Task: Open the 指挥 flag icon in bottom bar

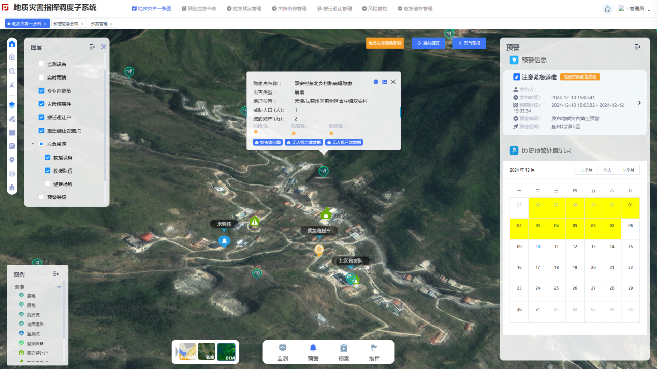Action: click(x=374, y=351)
